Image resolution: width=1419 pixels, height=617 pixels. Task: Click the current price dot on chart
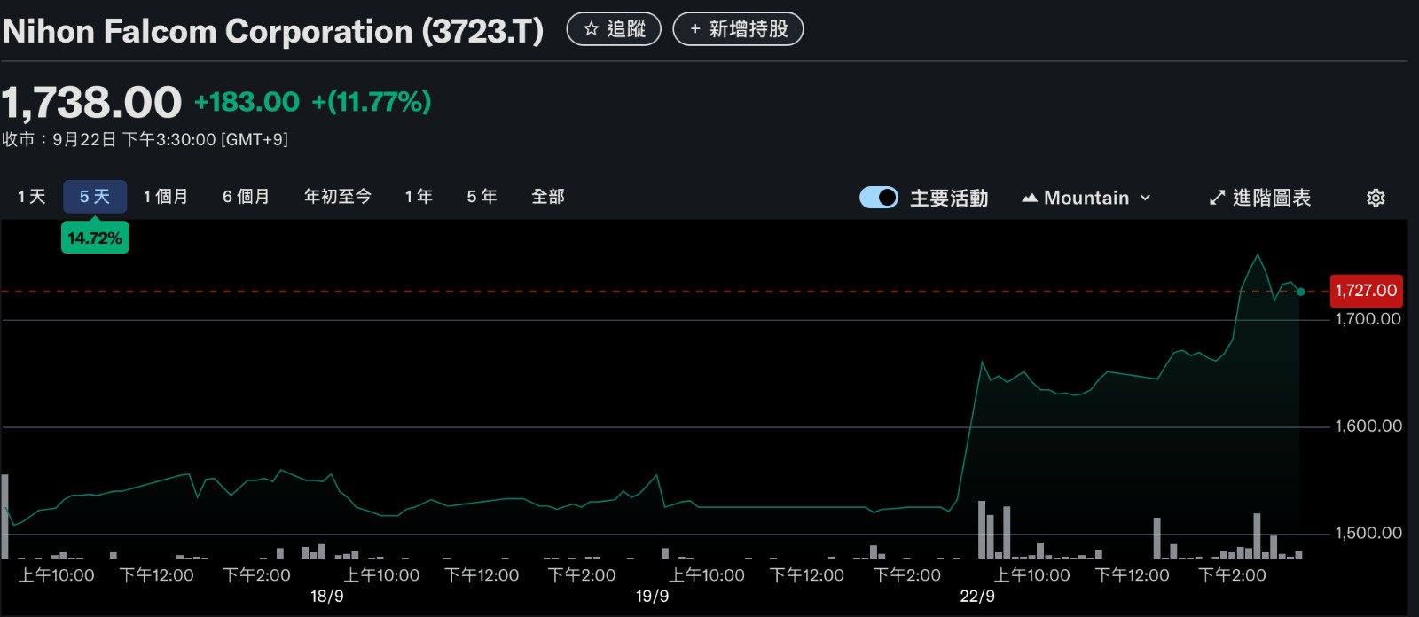point(1300,292)
